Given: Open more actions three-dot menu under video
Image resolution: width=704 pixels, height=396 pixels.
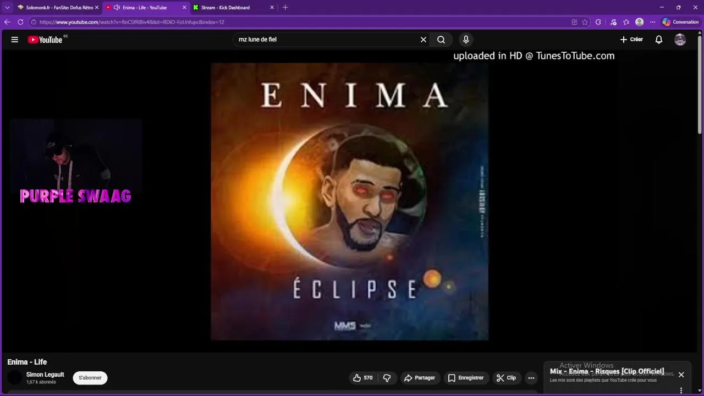Looking at the screenshot, I should tap(531, 378).
